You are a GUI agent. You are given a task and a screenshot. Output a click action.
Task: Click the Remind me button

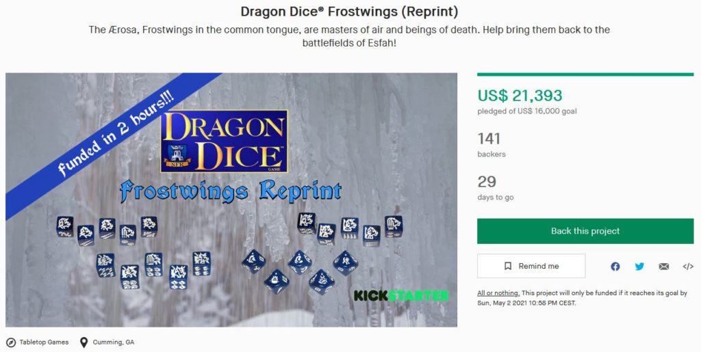[531, 266]
